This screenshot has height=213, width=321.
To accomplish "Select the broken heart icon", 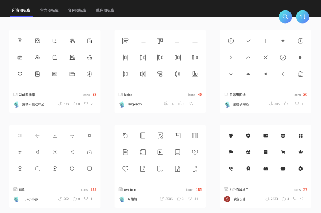I will click(195, 152).
